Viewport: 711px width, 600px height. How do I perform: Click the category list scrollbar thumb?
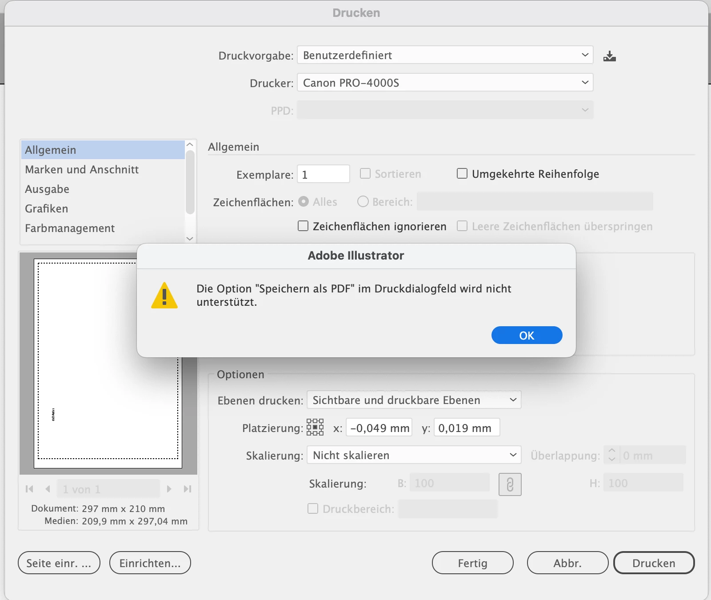(x=190, y=182)
